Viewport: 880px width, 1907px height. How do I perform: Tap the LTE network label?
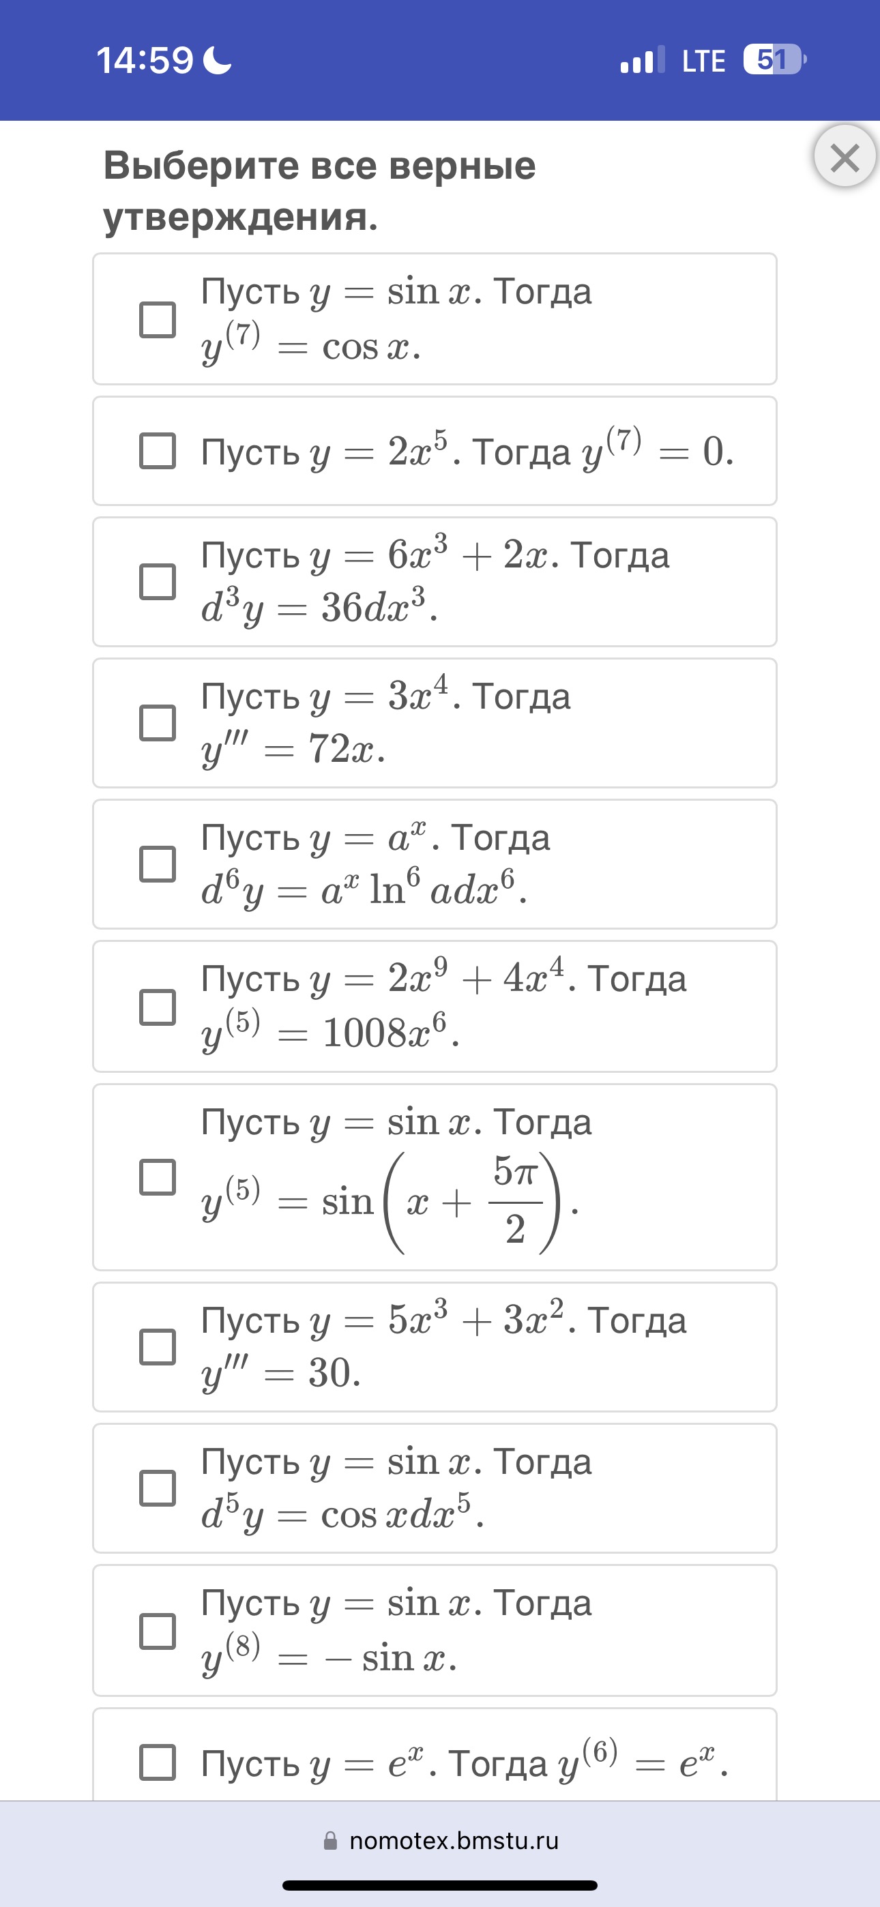pyautogui.click(x=703, y=61)
